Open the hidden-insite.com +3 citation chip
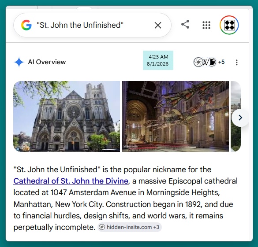 point(130,227)
